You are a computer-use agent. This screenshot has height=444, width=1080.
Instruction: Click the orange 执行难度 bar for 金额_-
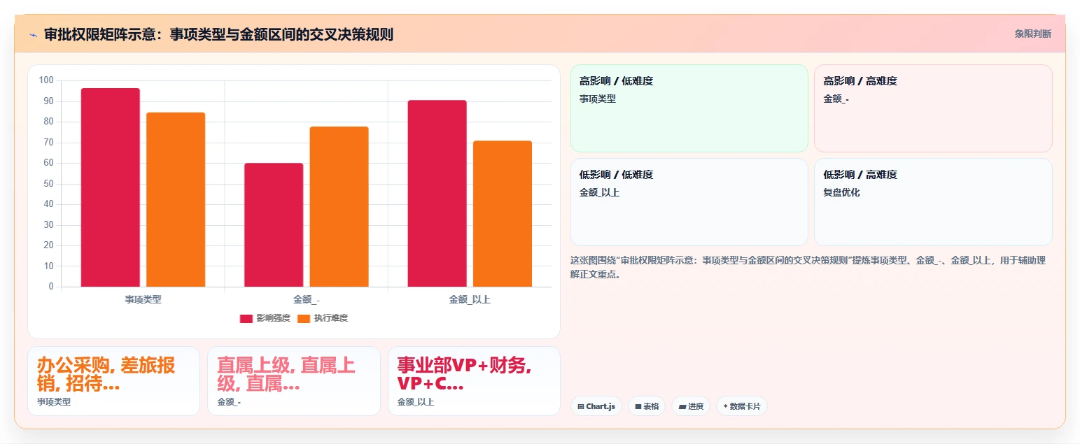(x=339, y=206)
